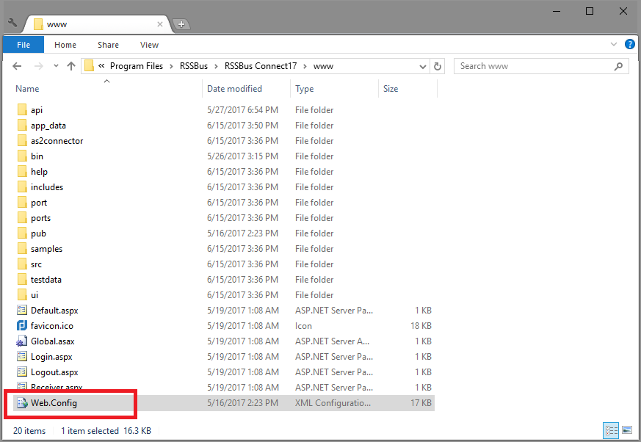Click the Global.asax gear file icon
This screenshot has width=641, height=442.
22,341
